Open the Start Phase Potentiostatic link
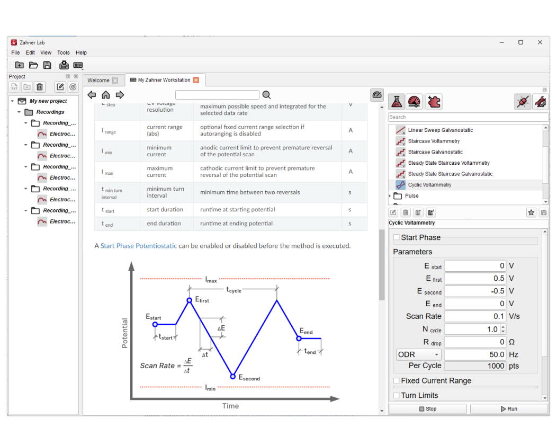 click(x=138, y=246)
